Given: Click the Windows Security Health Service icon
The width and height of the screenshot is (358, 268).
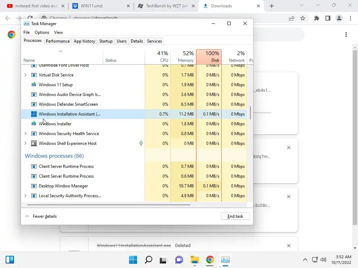Looking at the screenshot, I should pos(34,134).
